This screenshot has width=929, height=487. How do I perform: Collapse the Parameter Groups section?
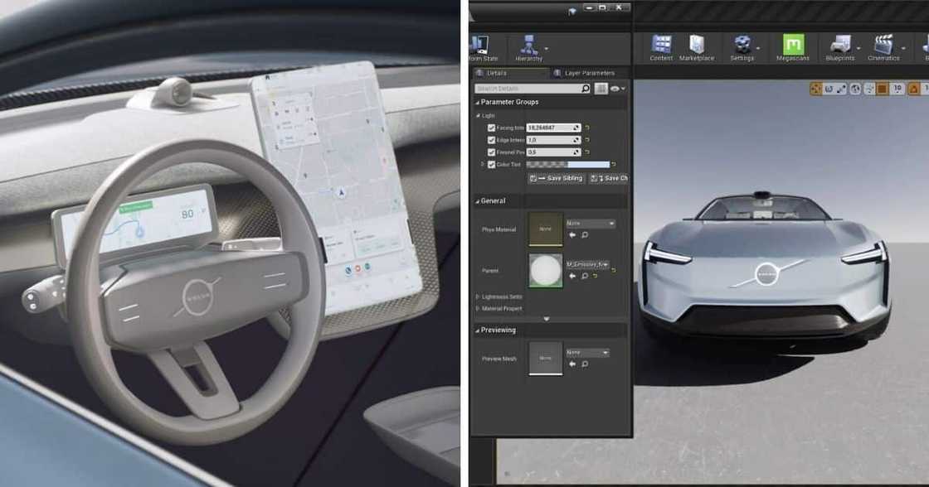[478, 102]
